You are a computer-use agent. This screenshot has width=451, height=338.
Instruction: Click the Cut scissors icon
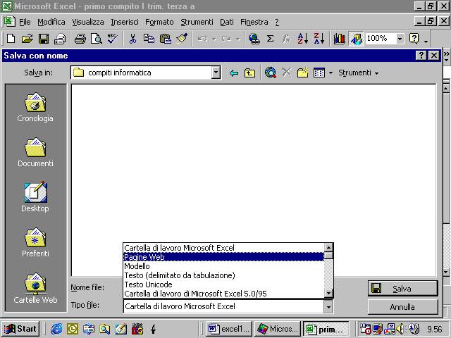(x=132, y=39)
